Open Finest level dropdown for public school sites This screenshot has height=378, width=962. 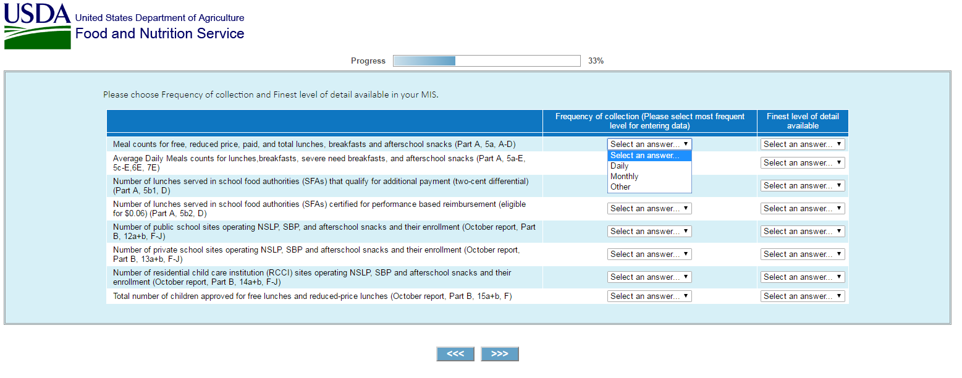pyautogui.click(x=802, y=232)
